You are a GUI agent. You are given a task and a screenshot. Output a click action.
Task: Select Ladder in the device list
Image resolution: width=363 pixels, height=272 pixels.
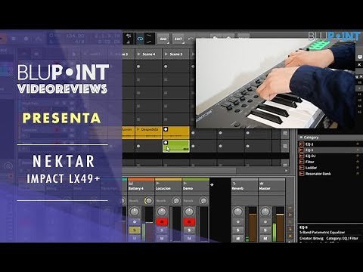point(330,168)
